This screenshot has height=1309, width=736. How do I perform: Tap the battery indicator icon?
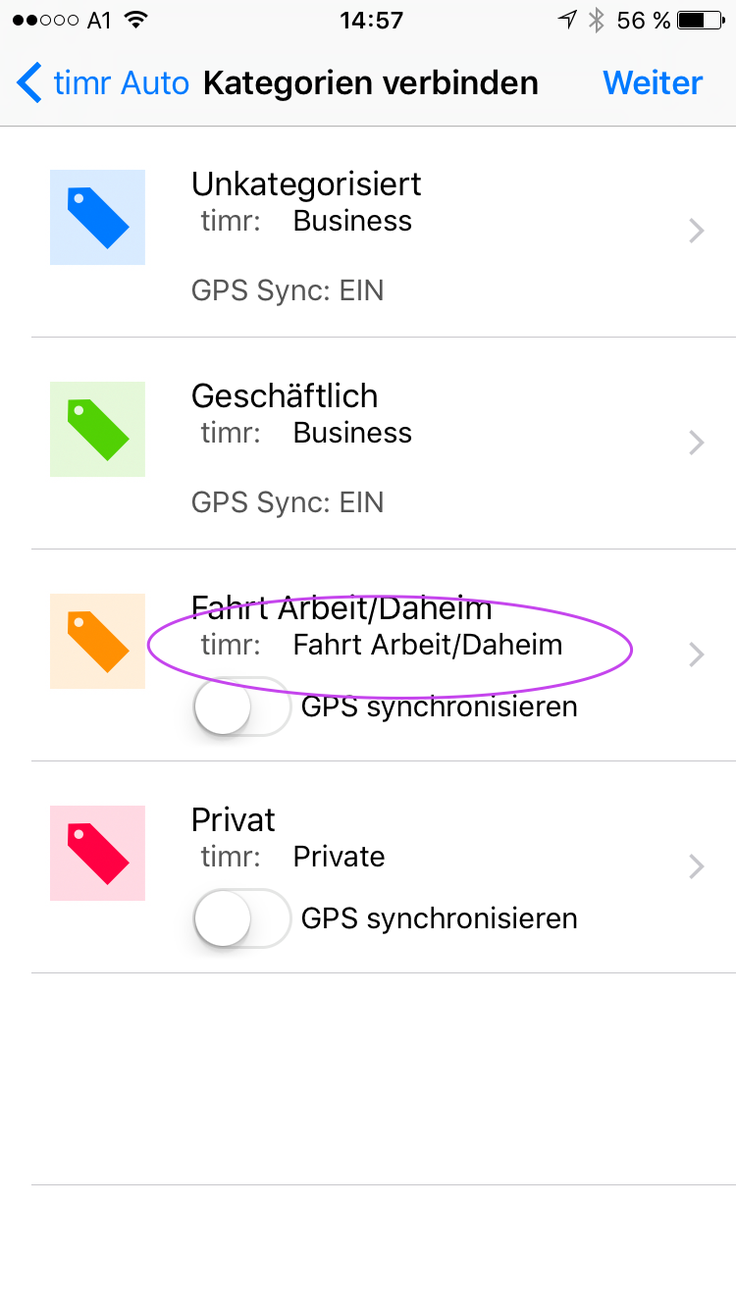click(x=703, y=21)
